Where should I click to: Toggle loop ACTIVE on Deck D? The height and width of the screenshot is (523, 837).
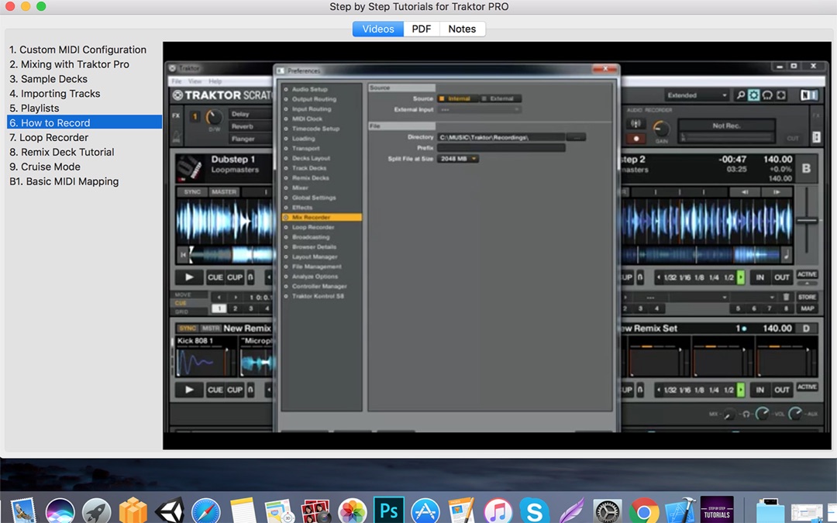[807, 387]
